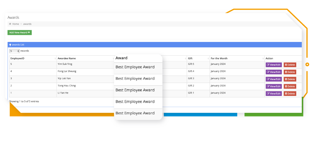The height and width of the screenshot is (144, 316).
Task: Click View/Edit for Yip Lok Yan
Action: (x=274, y=79)
